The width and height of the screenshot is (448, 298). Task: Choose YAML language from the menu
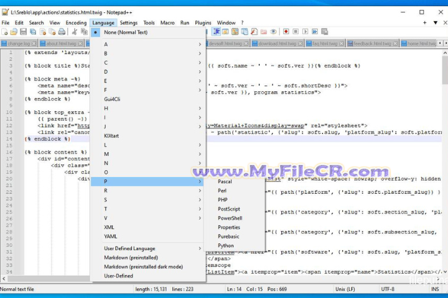[148, 237]
